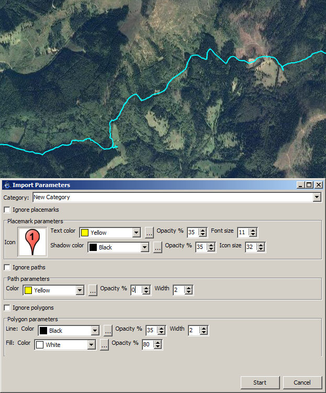Open shadow color picker ellipsis button
326x393 pixels.
pyautogui.click(x=158, y=247)
